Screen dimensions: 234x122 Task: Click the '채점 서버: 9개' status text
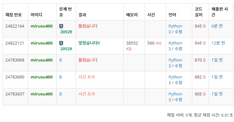click(x=180, y=115)
